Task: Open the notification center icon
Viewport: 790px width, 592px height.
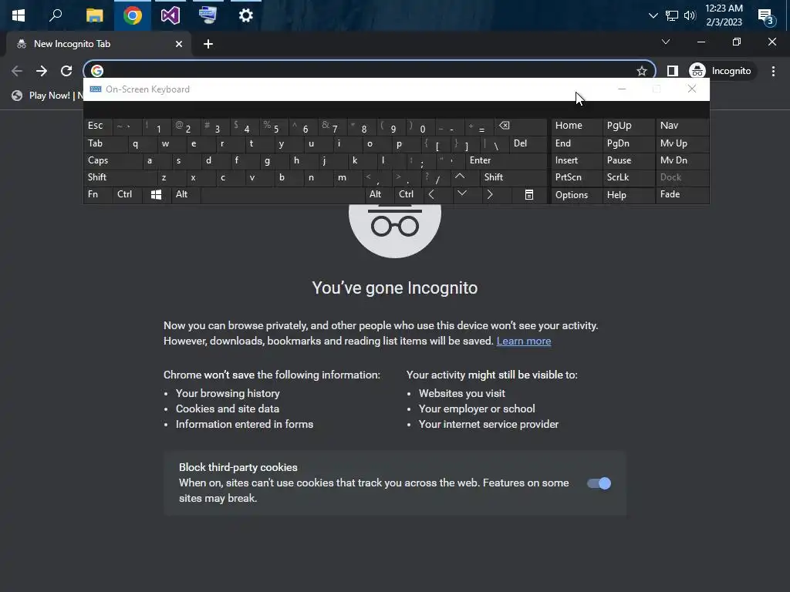Action: pyautogui.click(x=766, y=16)
